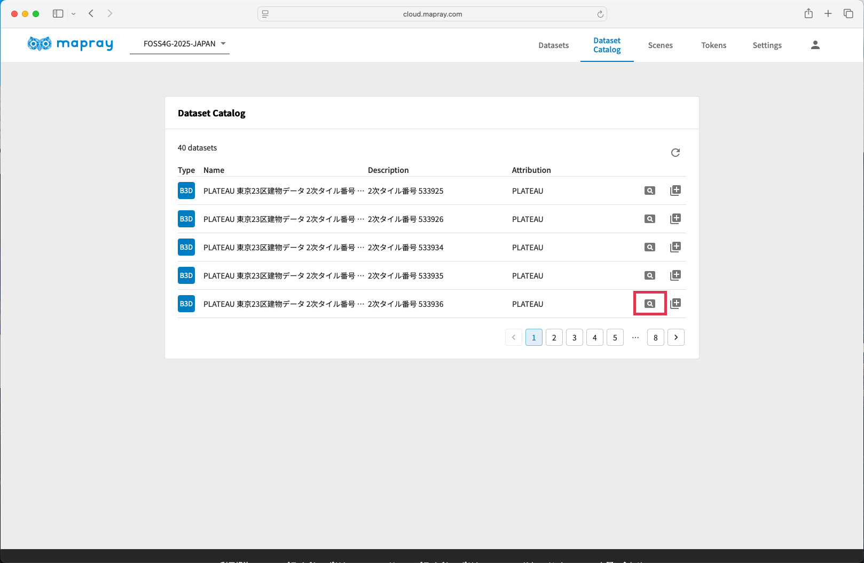Go to page 2 of the catalog

554,337
